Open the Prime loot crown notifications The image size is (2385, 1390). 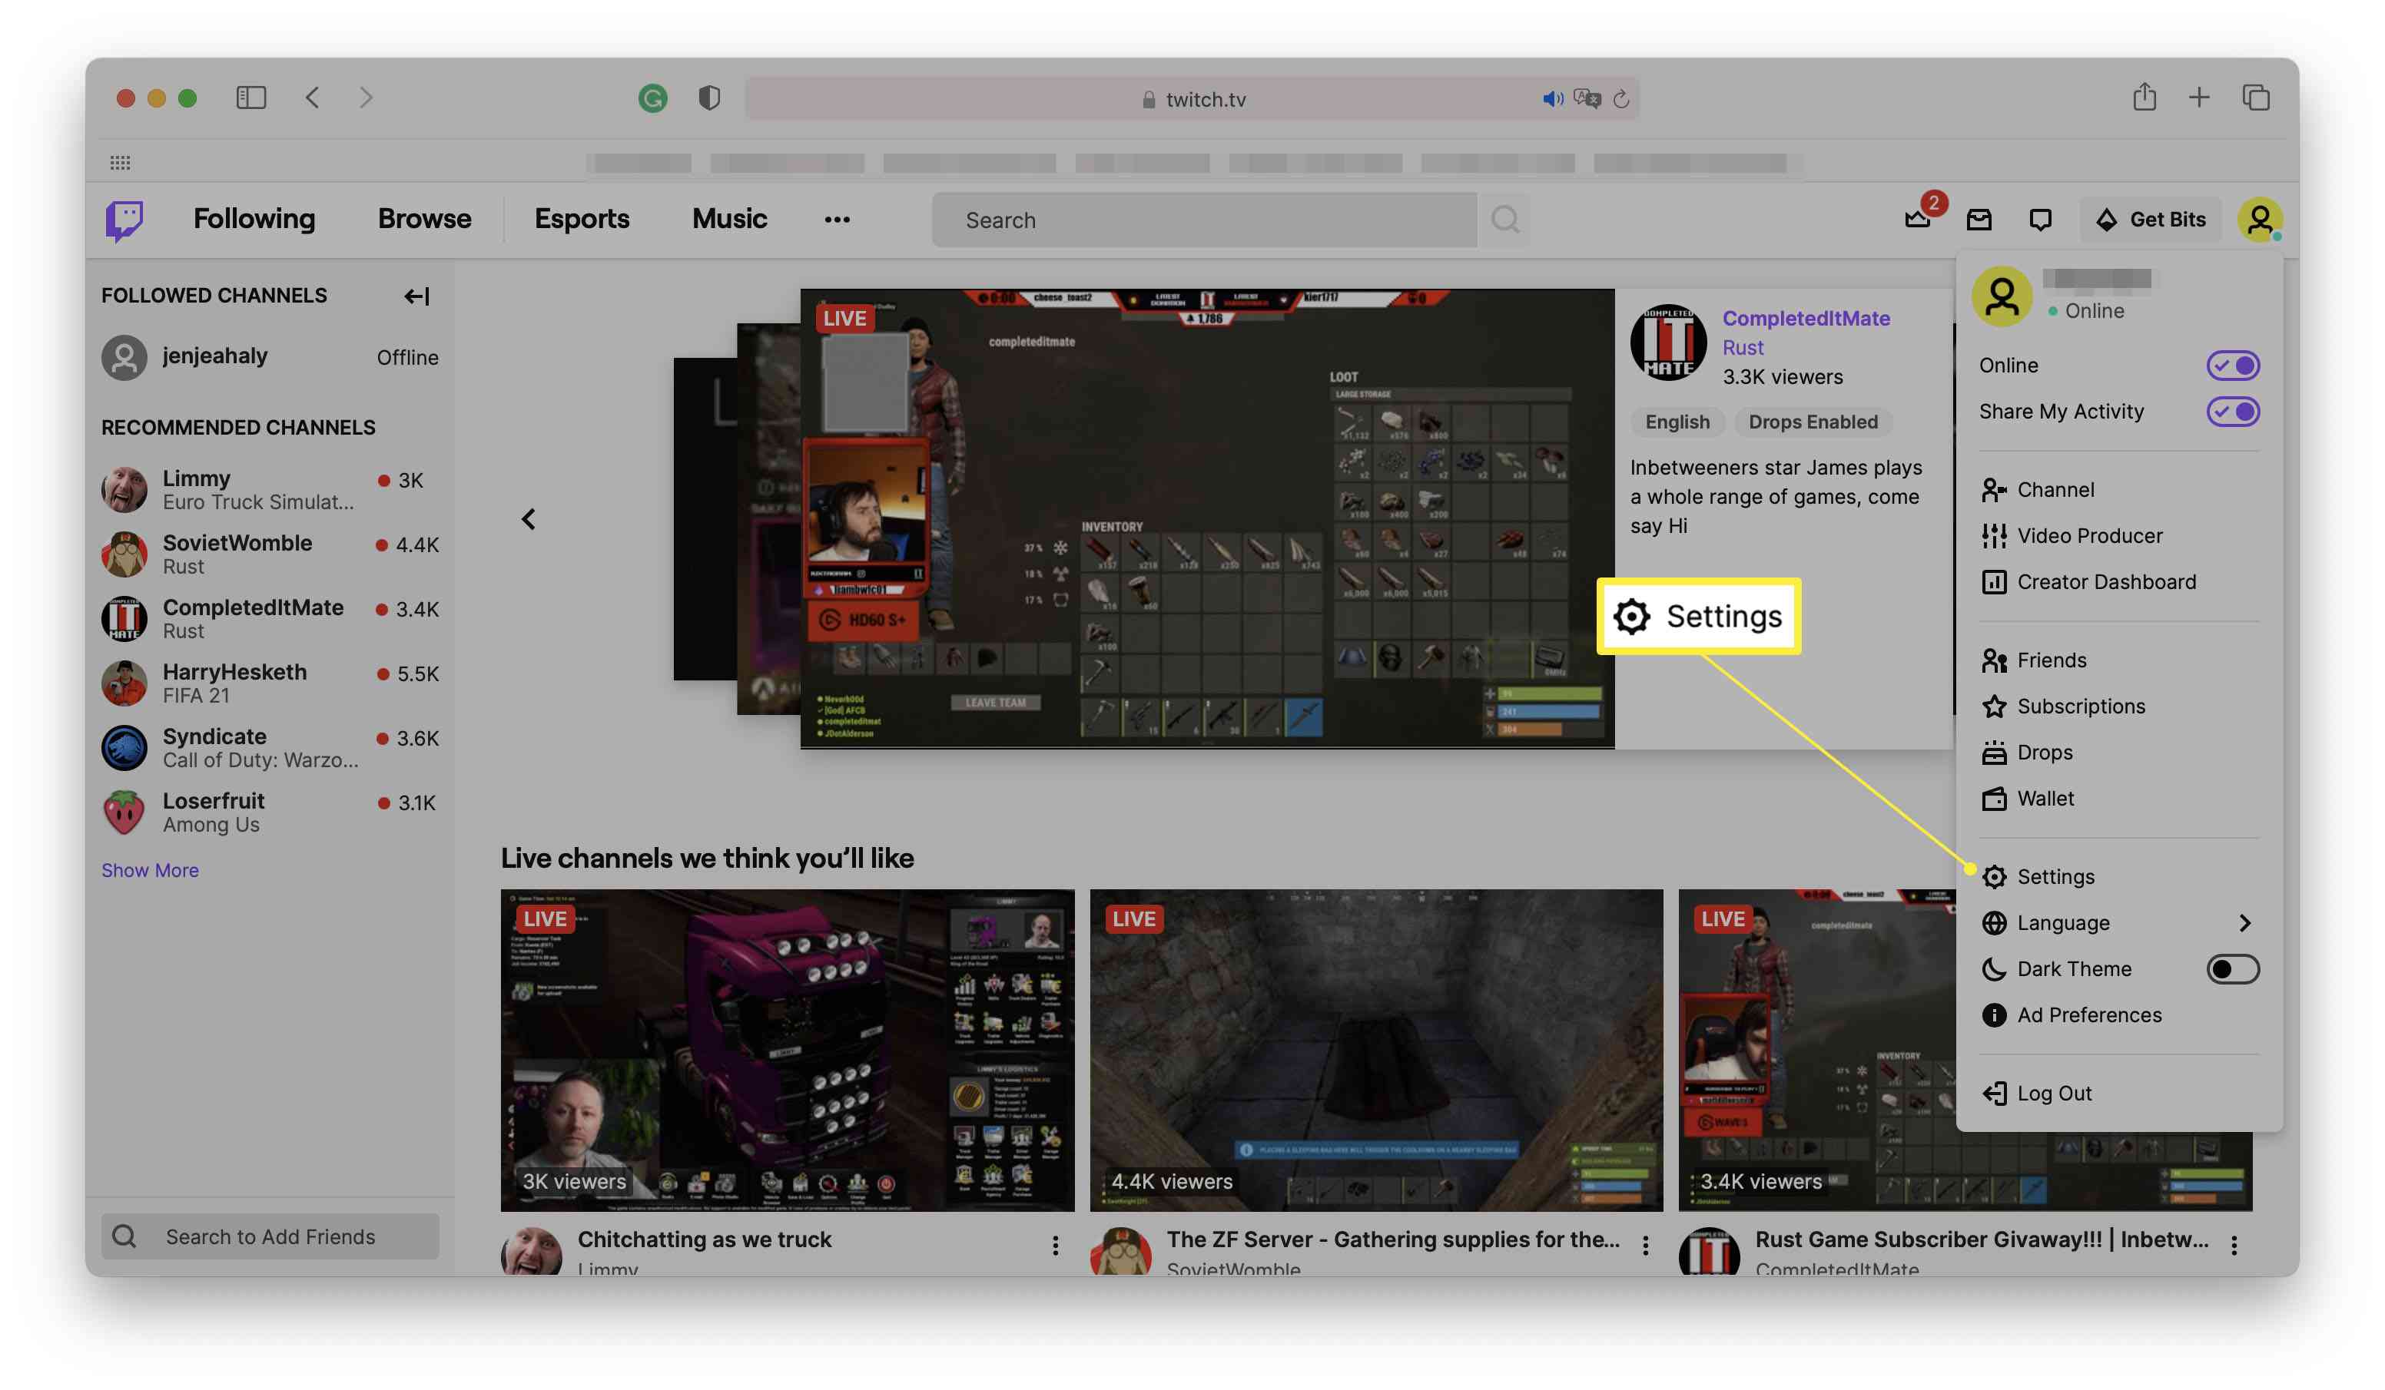[x=1919, y=220]
